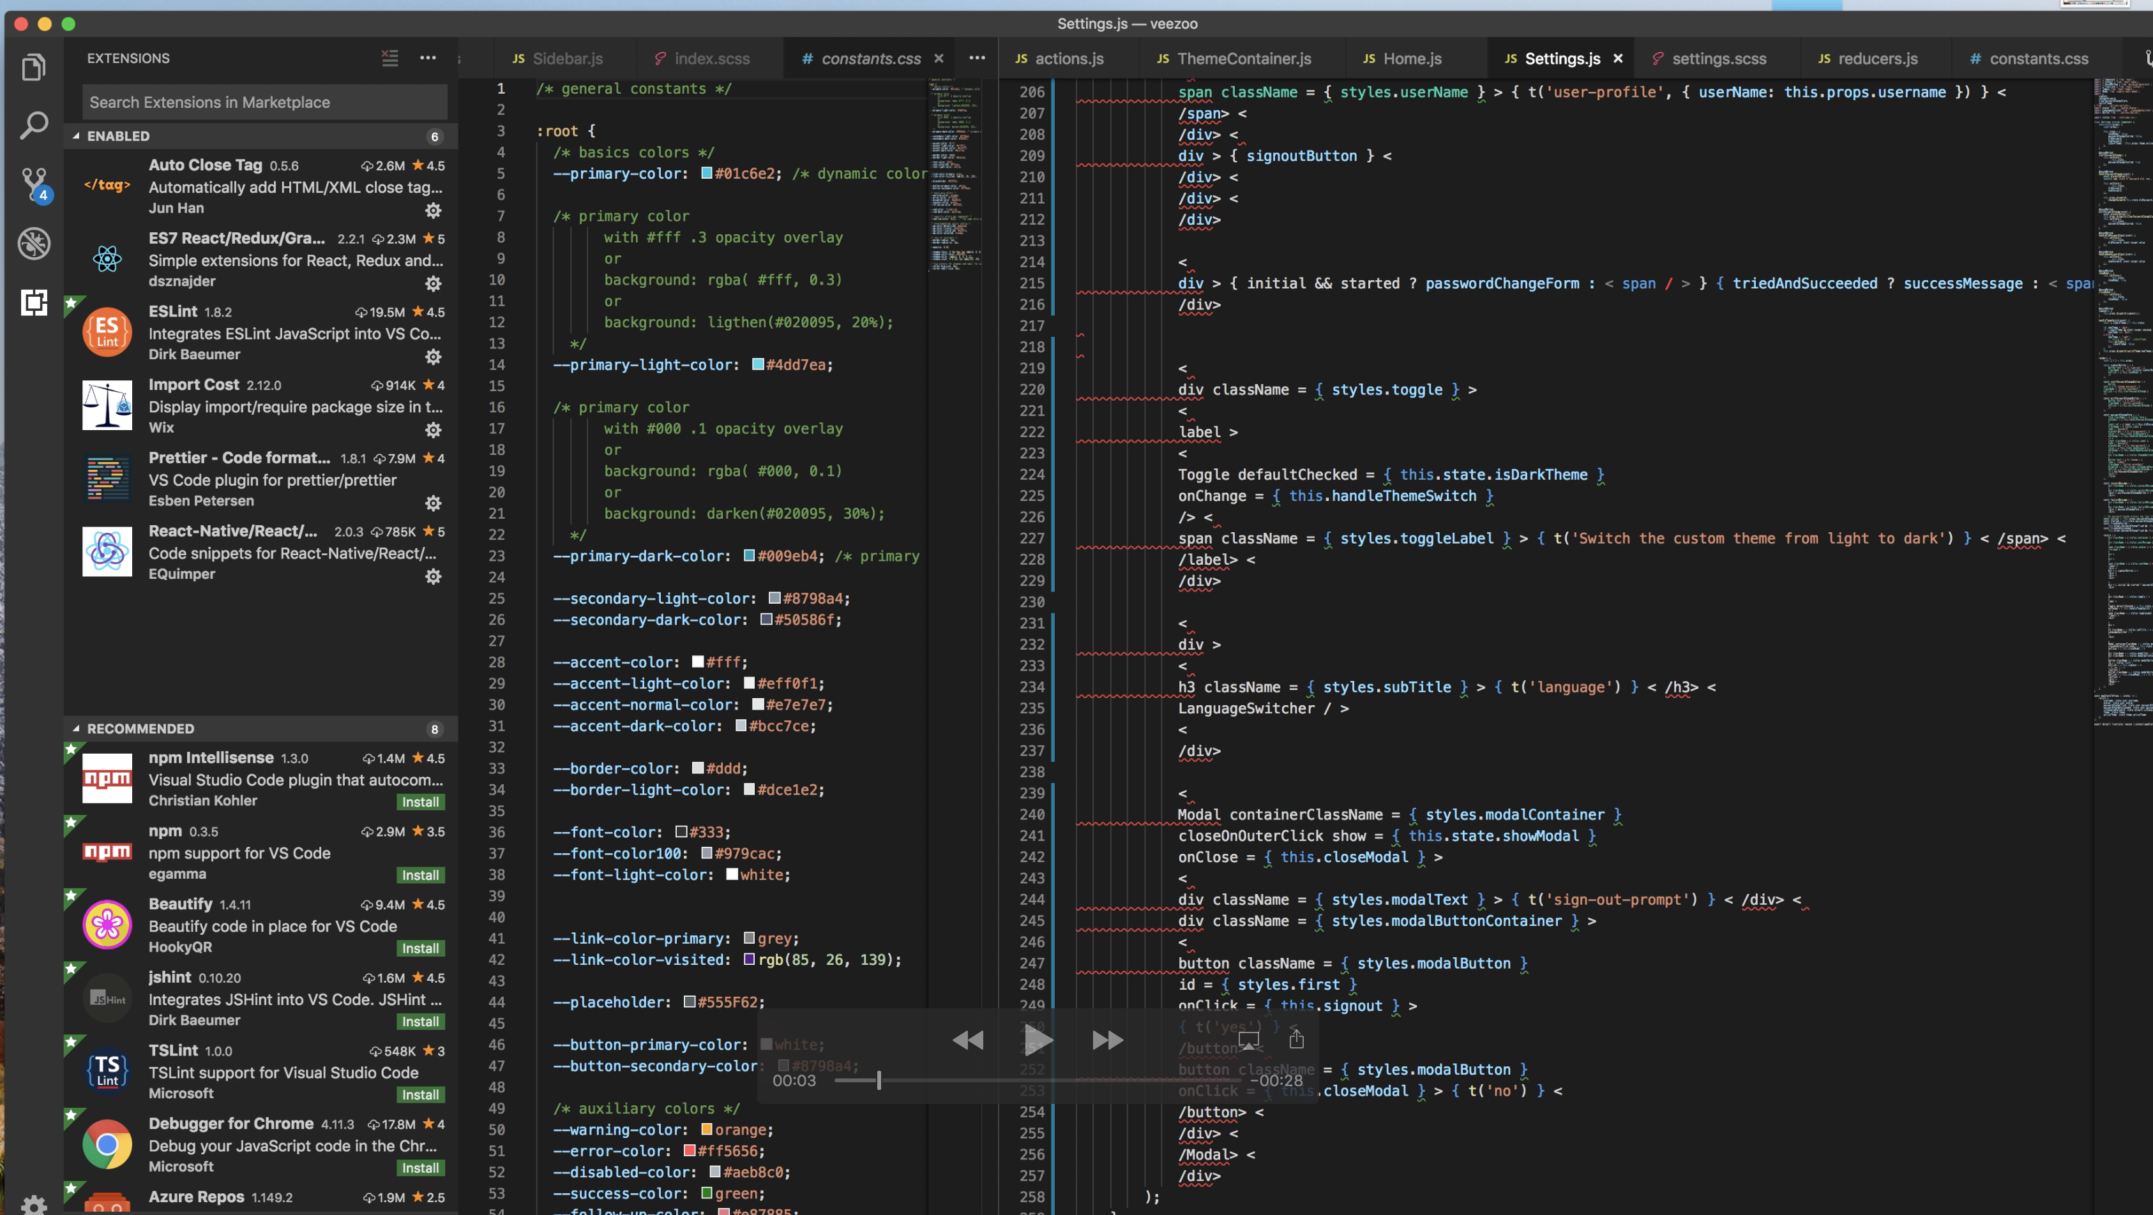Click rewind in the video overlay
Image resolution: width=2153 pixels, height=1215 pixels.
(969, 1040)
